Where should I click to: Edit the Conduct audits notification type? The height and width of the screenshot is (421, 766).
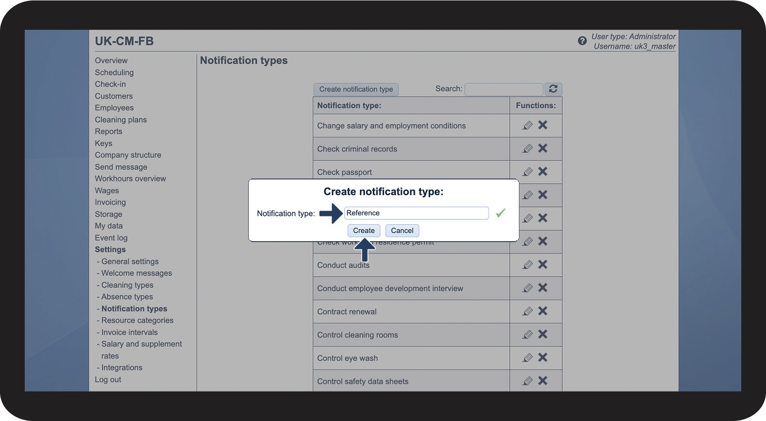point(528,264)
